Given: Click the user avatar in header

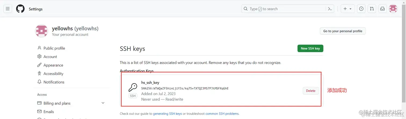Looking at the screenshot, I should [x=393, y=9].
